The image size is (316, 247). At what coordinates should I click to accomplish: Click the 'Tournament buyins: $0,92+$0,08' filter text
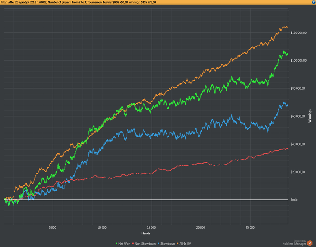107,2
